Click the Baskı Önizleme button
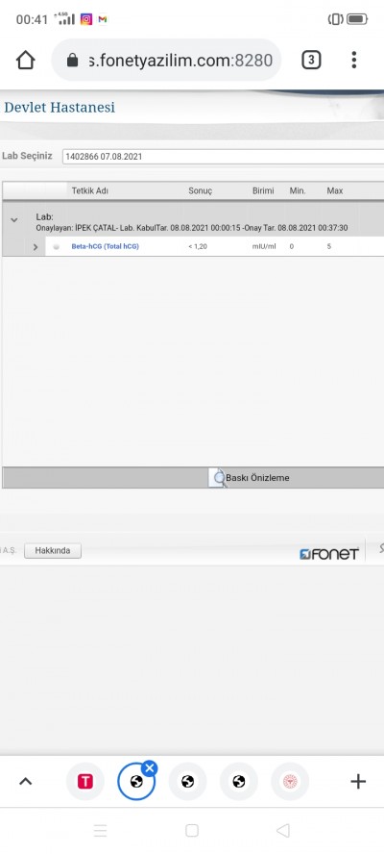Screen dimensions: 384x854 click(250, 478)
